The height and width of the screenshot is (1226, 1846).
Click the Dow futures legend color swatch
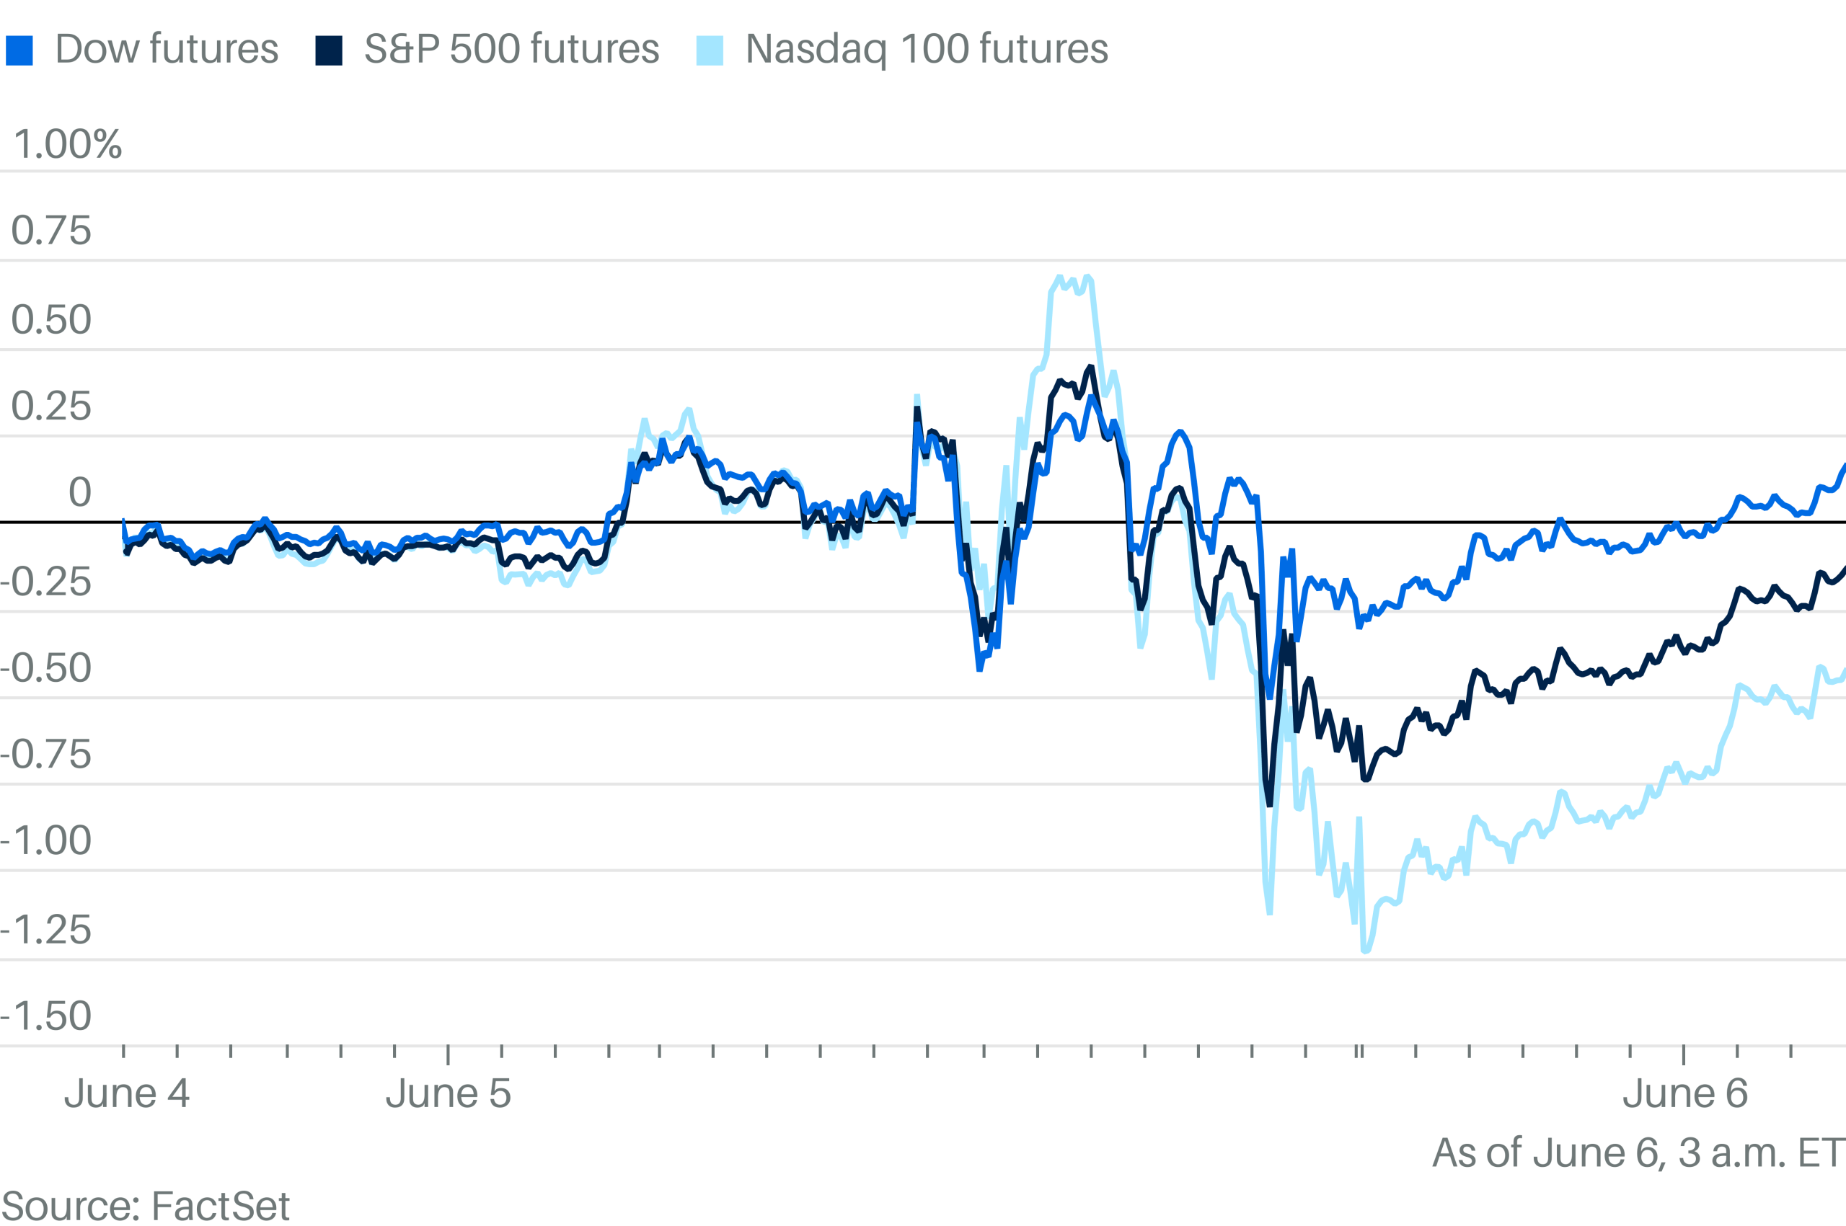coord(19,51)
